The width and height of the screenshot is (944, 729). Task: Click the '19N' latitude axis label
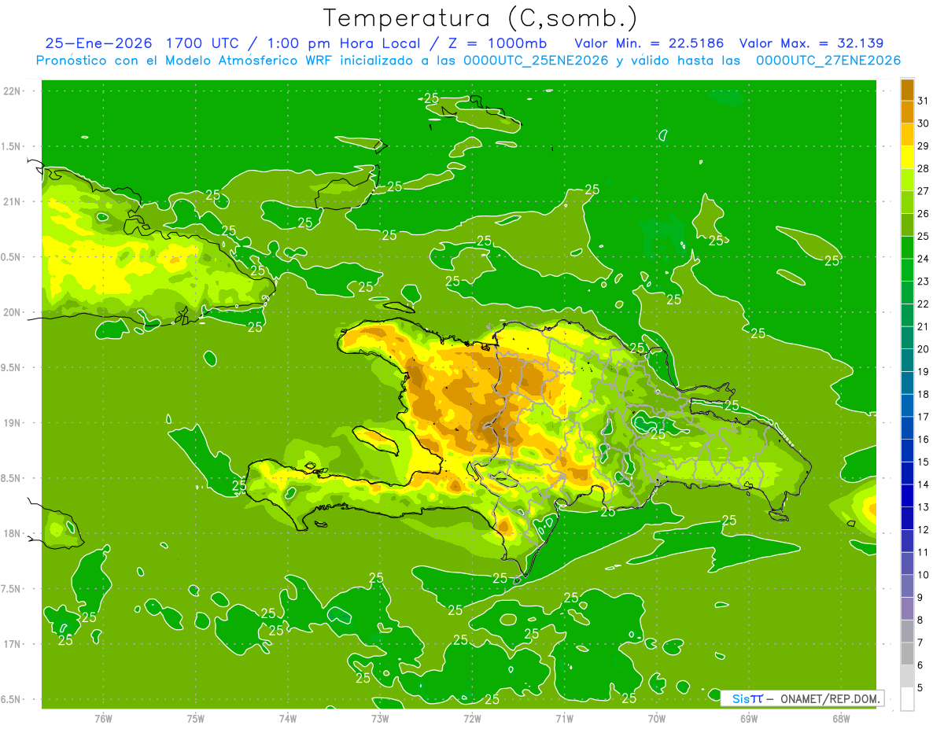[11, 423]
